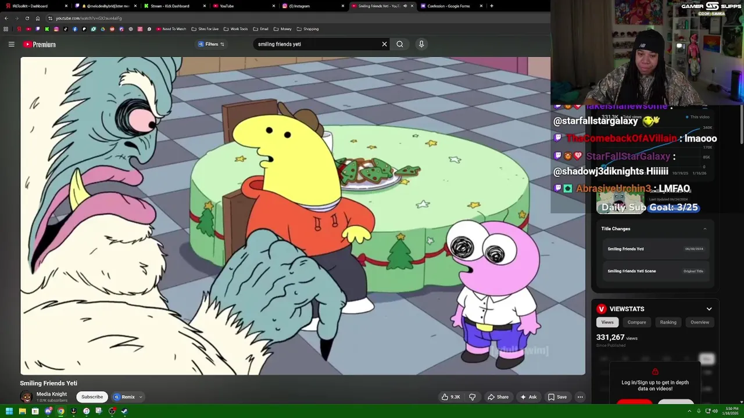Viewport: 744px width, 418px height.
Task: Click the Google Drive bookmark icon
Action: (103, 29)
